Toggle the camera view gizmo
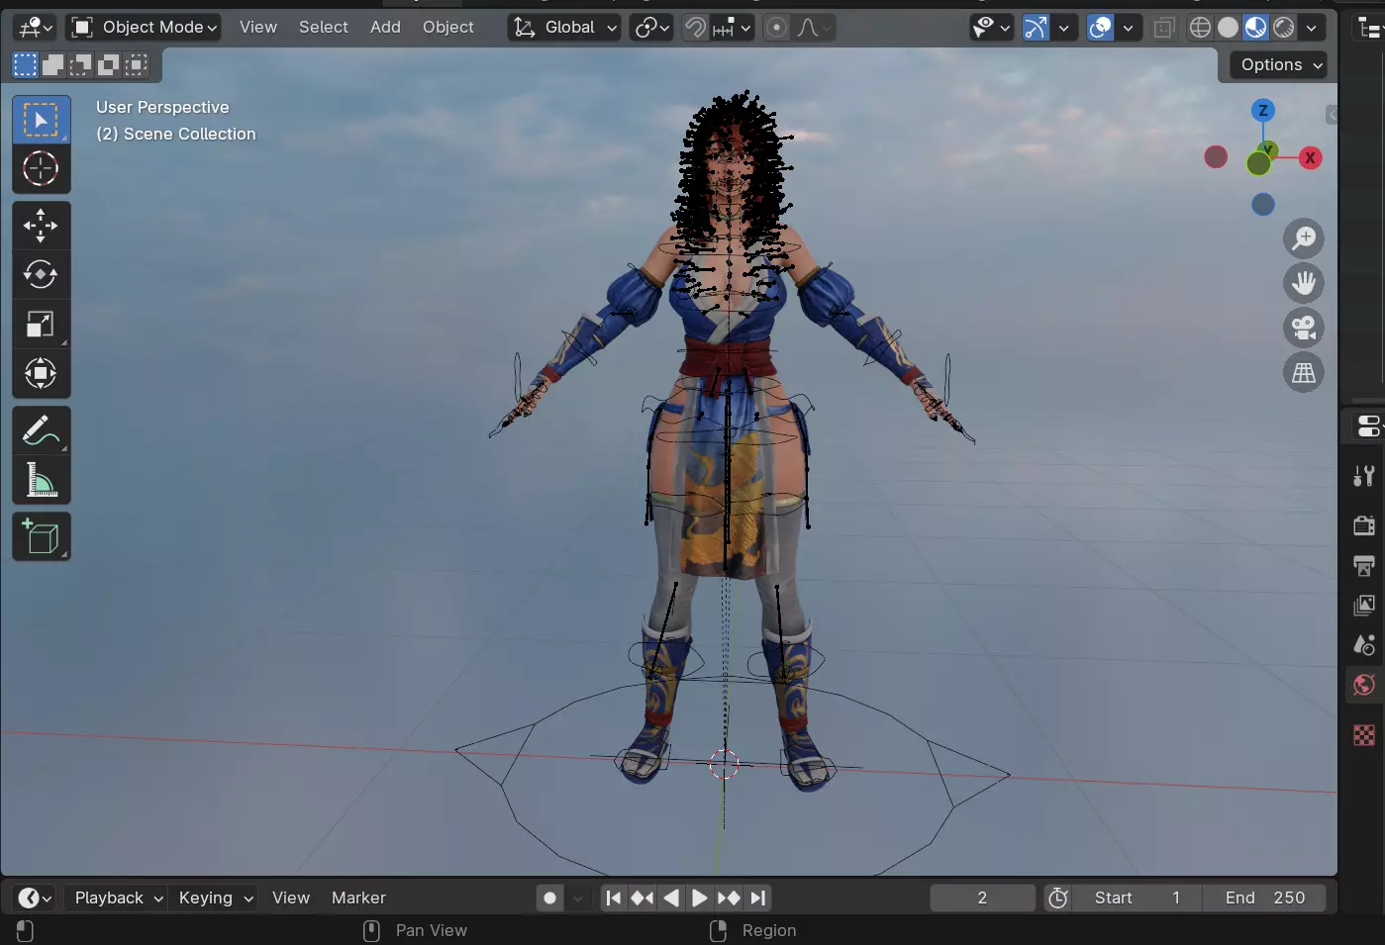This screenshot has height=945, width=1385. (1304, 328)
